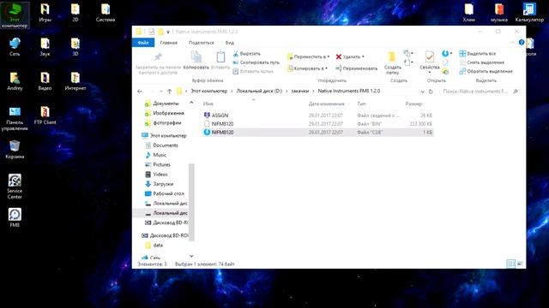Click the large Копировать ribbon button

click(x=196, y=61)
